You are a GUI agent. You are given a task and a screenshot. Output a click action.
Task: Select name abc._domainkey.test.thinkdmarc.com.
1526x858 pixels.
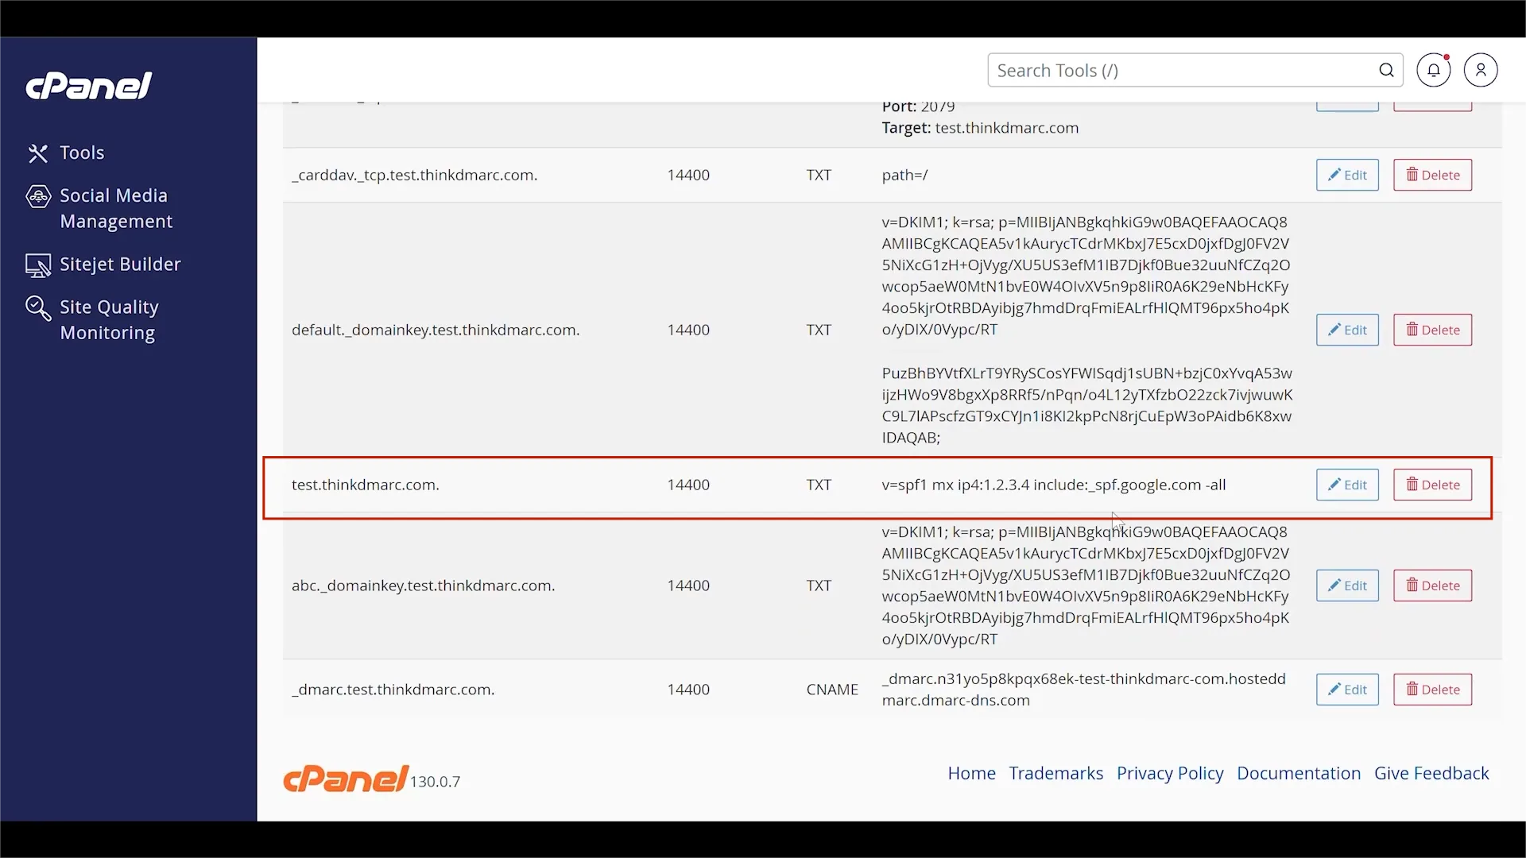click(x=424, y=586)
